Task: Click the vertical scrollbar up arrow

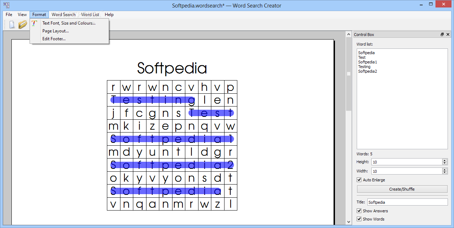Action: point(349,35)
